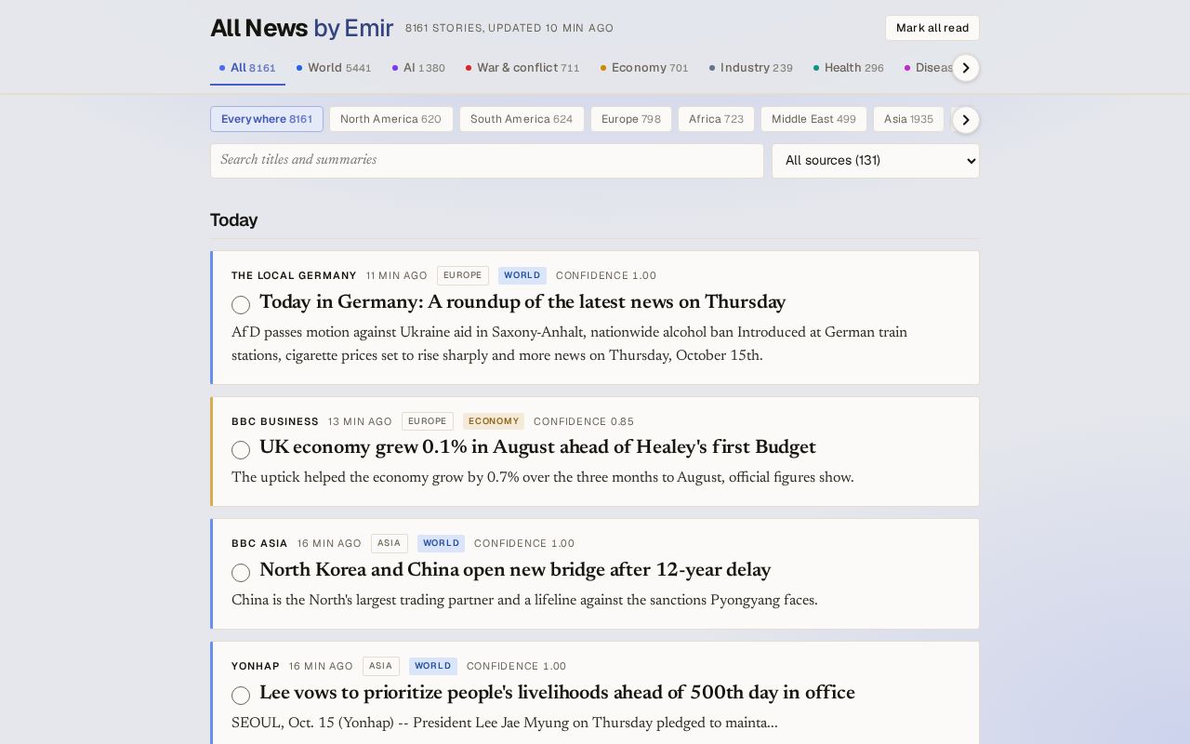The height and width of the screenshot is (744, 1190).
Task: Click 'CONFIDENCE 0.85' text
Action: [x=584, y=422]
